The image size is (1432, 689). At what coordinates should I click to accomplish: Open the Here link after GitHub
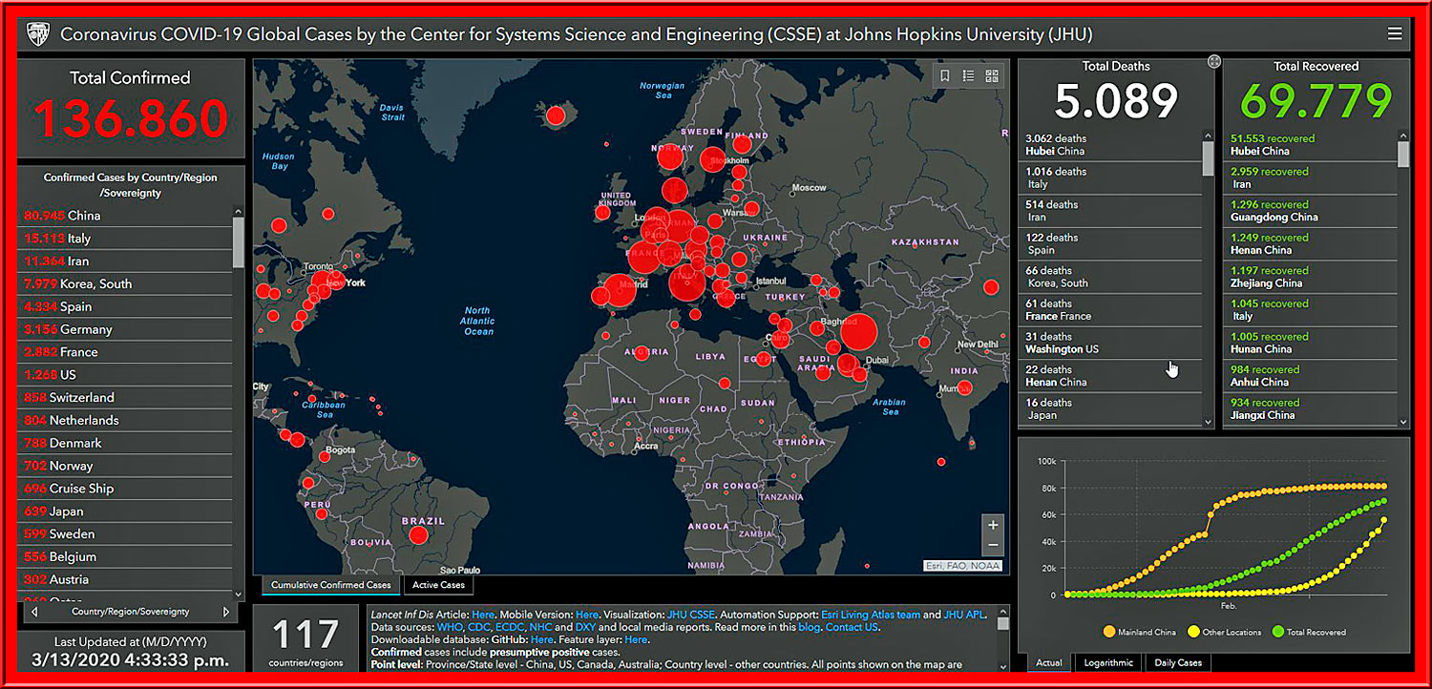point(542,639)
